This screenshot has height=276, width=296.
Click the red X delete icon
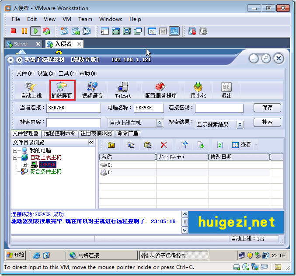pos(164,145)
